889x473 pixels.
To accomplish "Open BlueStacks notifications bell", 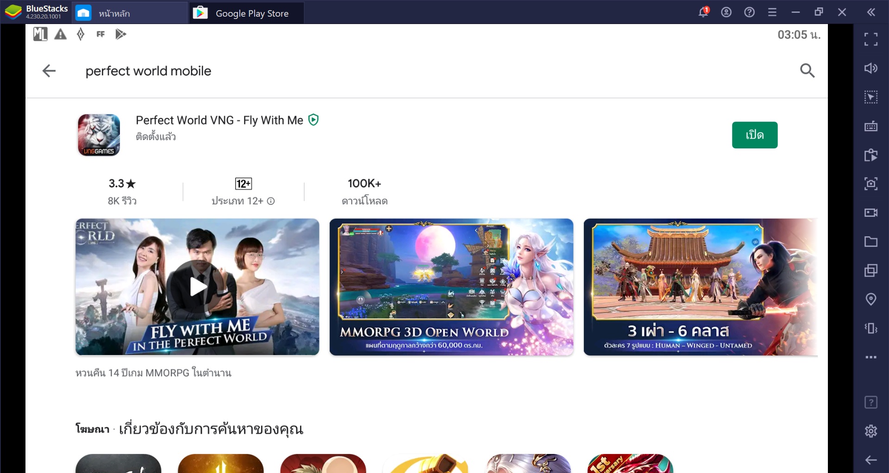I will click(x=703, y=12).
